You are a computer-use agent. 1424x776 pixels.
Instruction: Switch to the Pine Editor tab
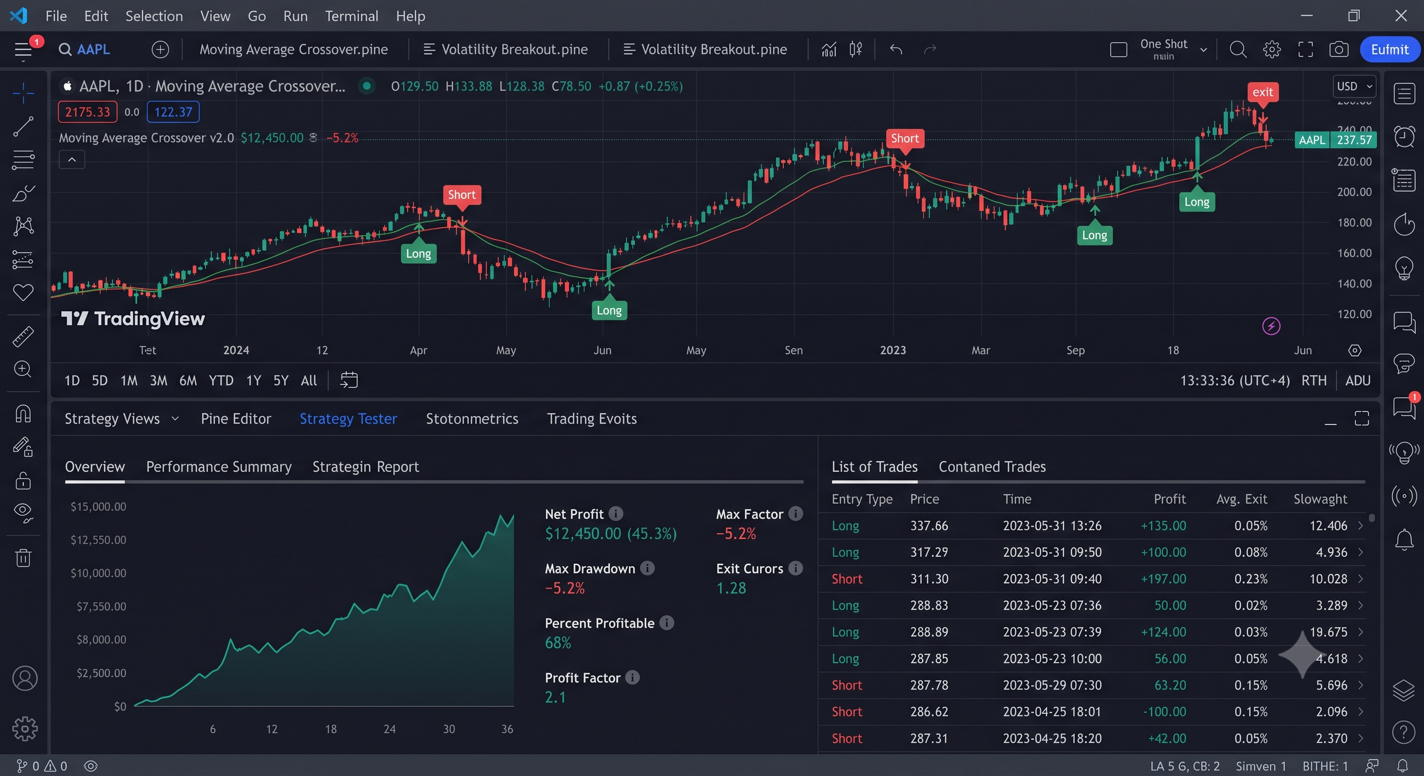click(x=236, y=419)
